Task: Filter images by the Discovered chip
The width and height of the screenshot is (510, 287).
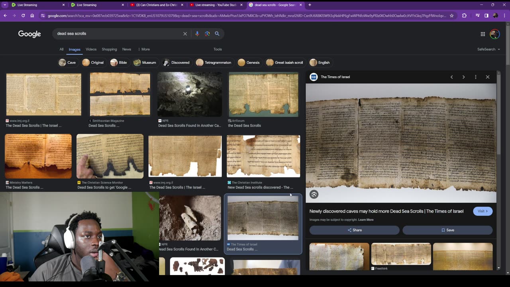Action: 177,63
